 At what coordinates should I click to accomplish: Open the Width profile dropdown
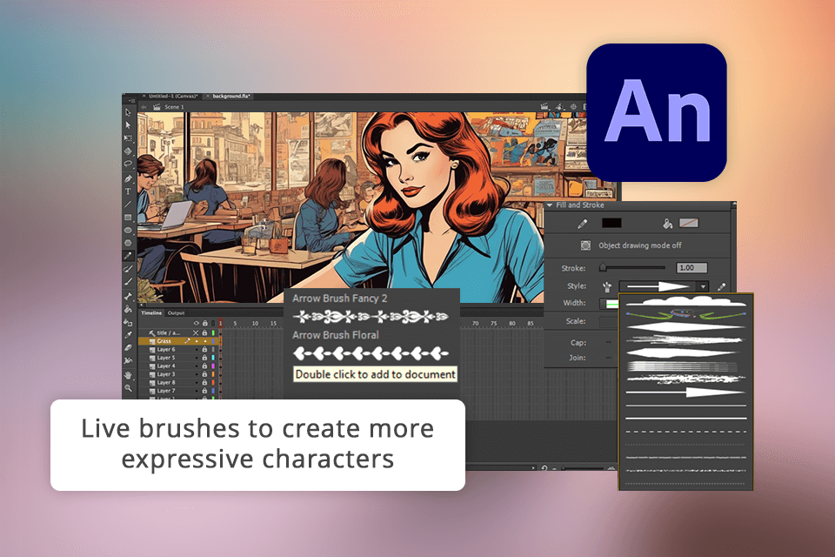[x=610, y=303]
